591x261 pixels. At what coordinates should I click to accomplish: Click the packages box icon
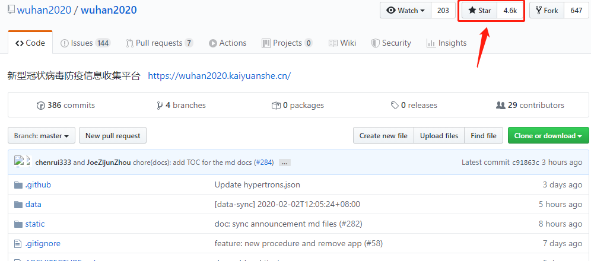(x=276, y=106)
